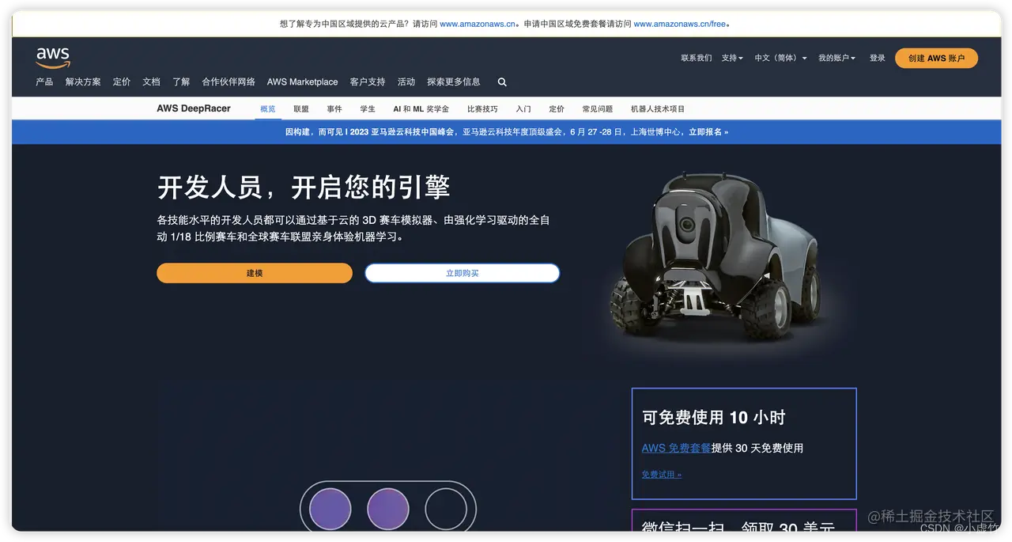Click 创建 AWS 账户
The image size is (1012, 542).
(x=936, y=58)
